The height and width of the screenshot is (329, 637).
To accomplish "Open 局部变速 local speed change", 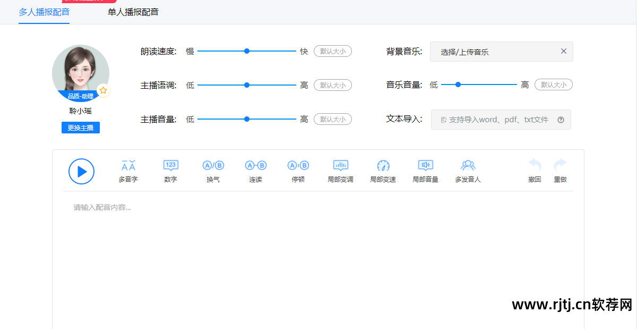I will pyautogui.click(x=383, y=171).
